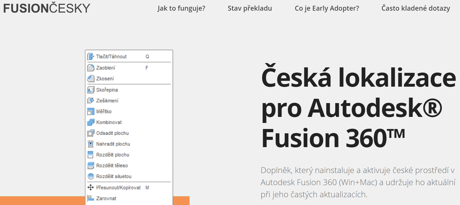The height and width of the screenshot is (205, 460).
Task: Click the Rozdělit siluetou icon
Action: 91,176
